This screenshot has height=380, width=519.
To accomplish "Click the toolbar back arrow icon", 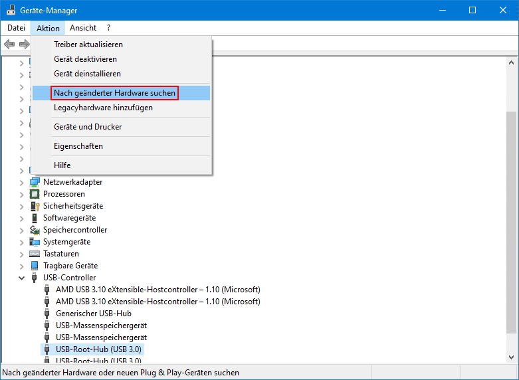I will (x=9, y=44).
